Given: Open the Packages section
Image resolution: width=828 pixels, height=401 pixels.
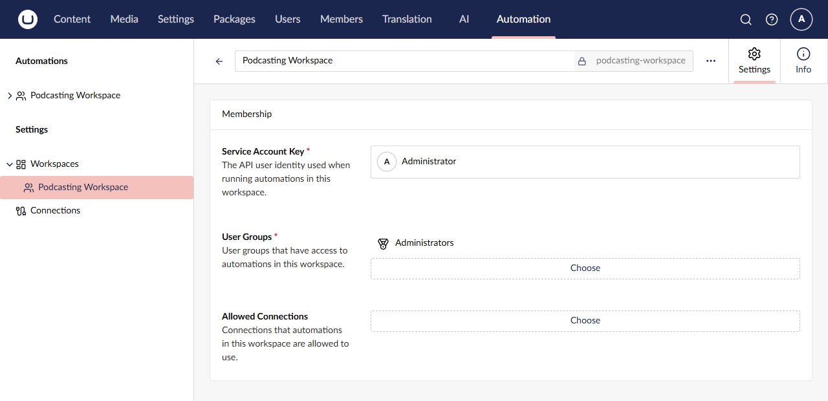Looking at the screenshot, I should pos(234,19).
